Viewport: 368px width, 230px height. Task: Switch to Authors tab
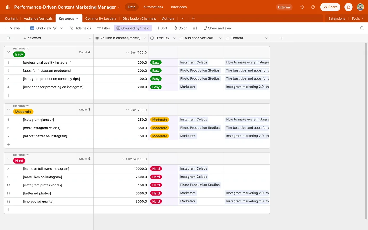(x=168, y=18)
